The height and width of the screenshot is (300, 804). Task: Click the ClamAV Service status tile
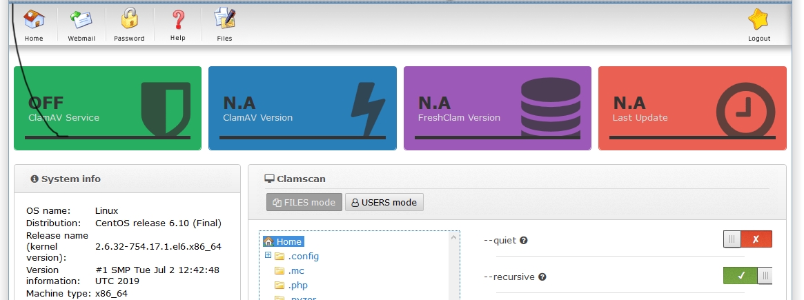[x=108, y=108]
